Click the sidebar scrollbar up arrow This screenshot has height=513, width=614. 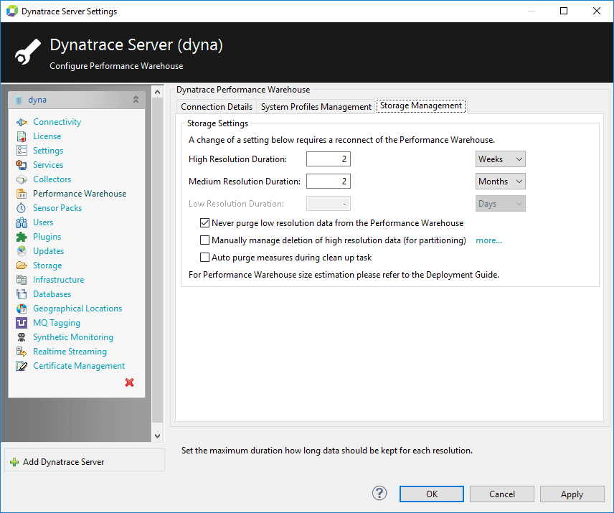[x=157, y=92]
